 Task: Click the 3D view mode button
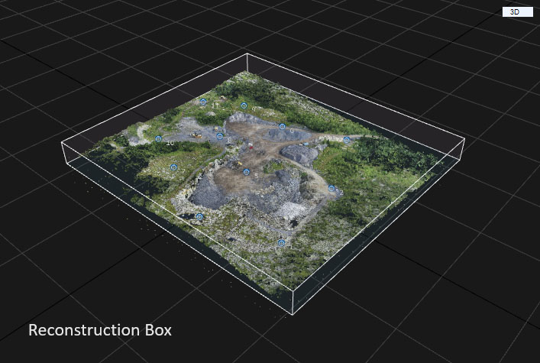(x=517, y=12)
